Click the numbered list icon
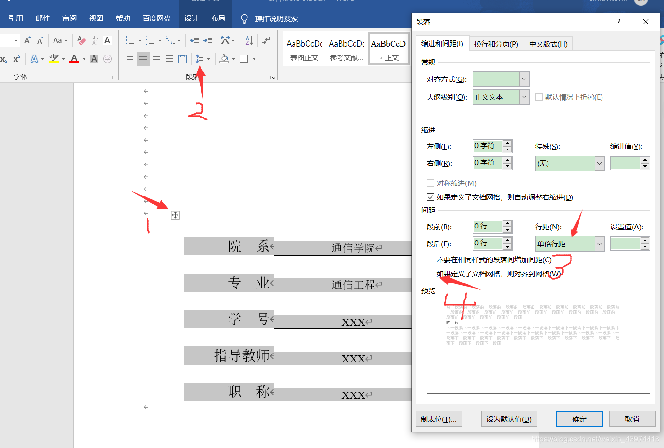 150,40
